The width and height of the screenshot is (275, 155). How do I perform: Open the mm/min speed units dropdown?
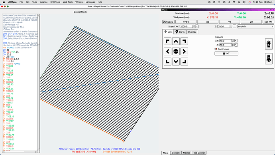255,26
